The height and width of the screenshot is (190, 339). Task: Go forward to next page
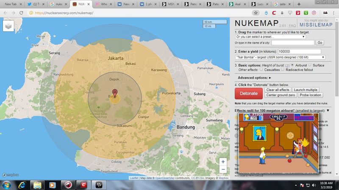[x=14, y=13]
